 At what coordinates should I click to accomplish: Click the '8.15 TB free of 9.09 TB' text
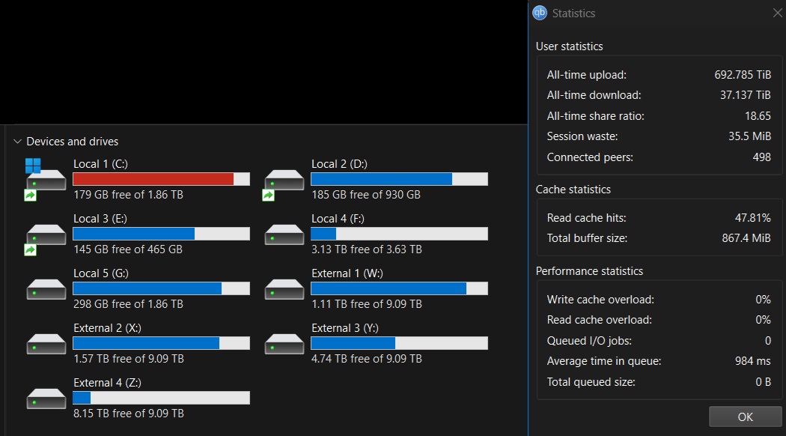[x=128, y=414]
